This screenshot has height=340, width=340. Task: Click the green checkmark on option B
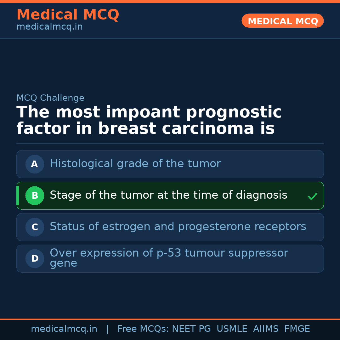click(x=312, y=196)
